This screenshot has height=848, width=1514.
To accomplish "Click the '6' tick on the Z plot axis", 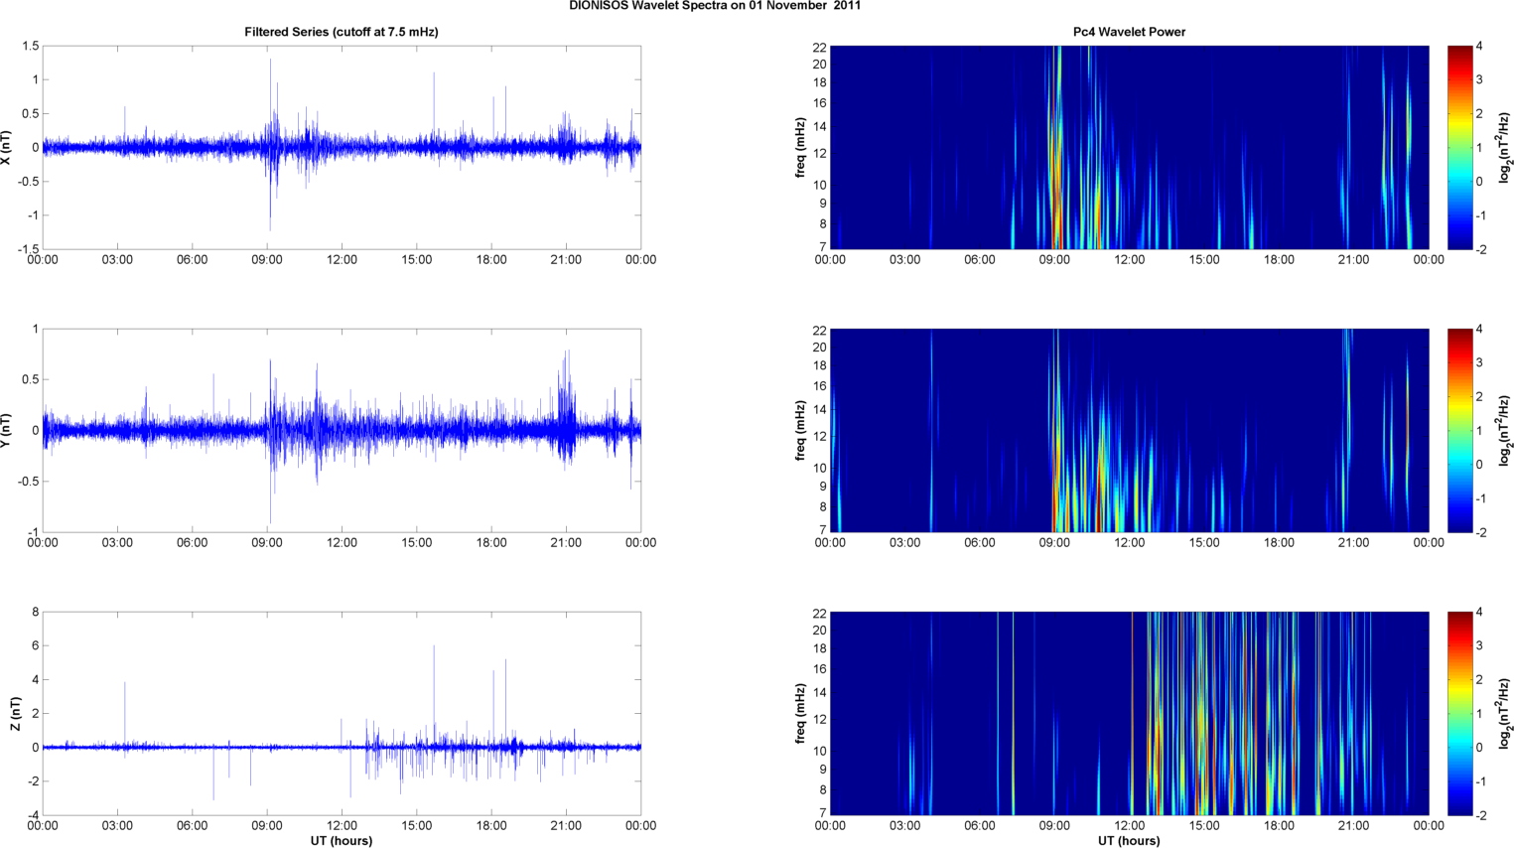I will pos(36,646).
